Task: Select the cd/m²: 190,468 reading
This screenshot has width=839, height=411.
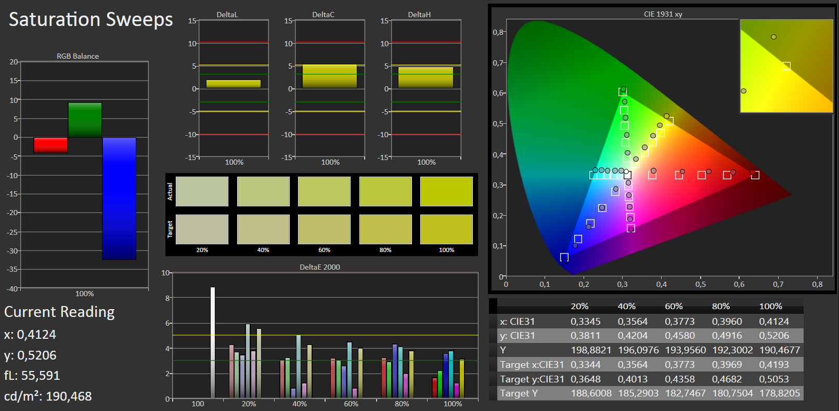Action: coord(48,396)
